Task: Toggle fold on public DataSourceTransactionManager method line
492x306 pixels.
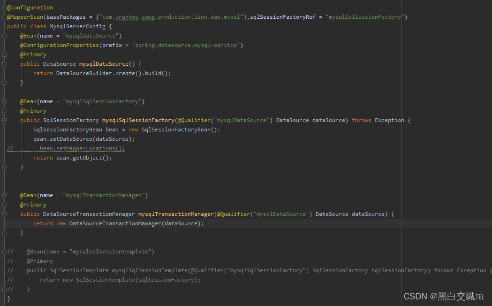Action: point(4,214)
